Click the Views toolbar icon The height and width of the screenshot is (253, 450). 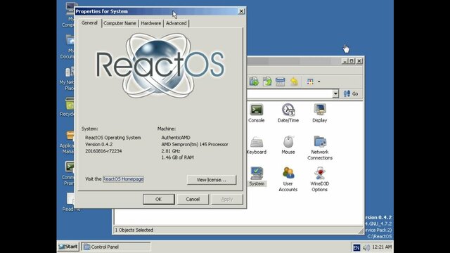click(x=310, y=82)
